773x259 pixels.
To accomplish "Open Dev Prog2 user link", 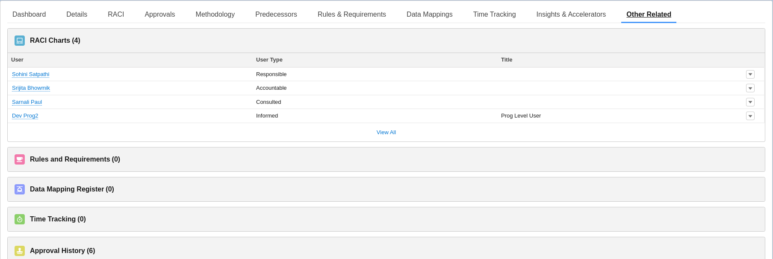I will (x=25, y=116).
